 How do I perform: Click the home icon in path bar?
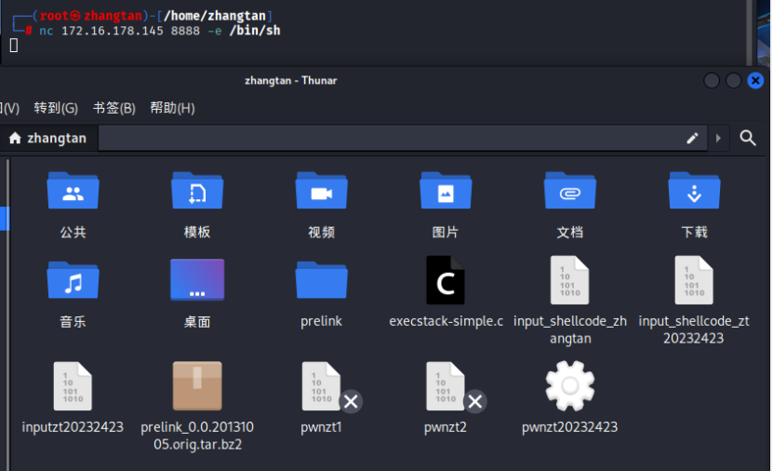pyautogui.click(x=15, y=138)
